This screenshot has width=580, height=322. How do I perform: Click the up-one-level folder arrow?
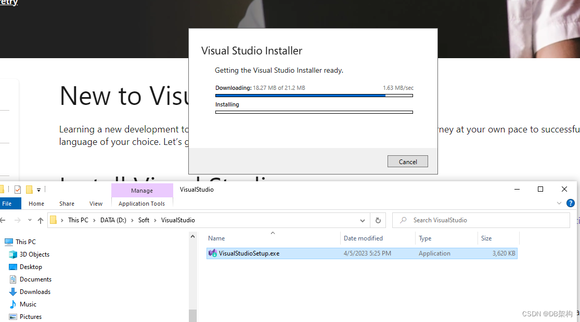point(40,220)
